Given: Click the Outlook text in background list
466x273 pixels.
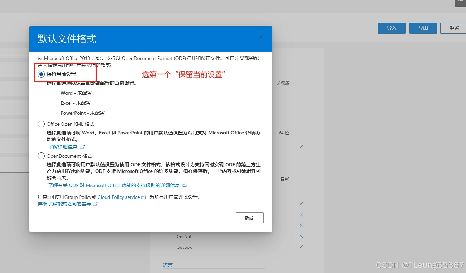Looking at the screenshot, I should (184, 247).
